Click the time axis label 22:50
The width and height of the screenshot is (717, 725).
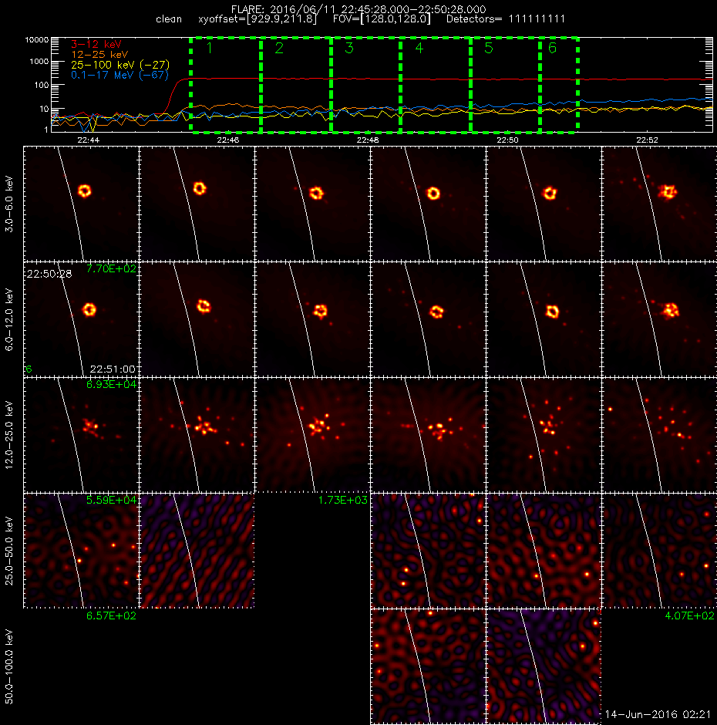(507, 140)
